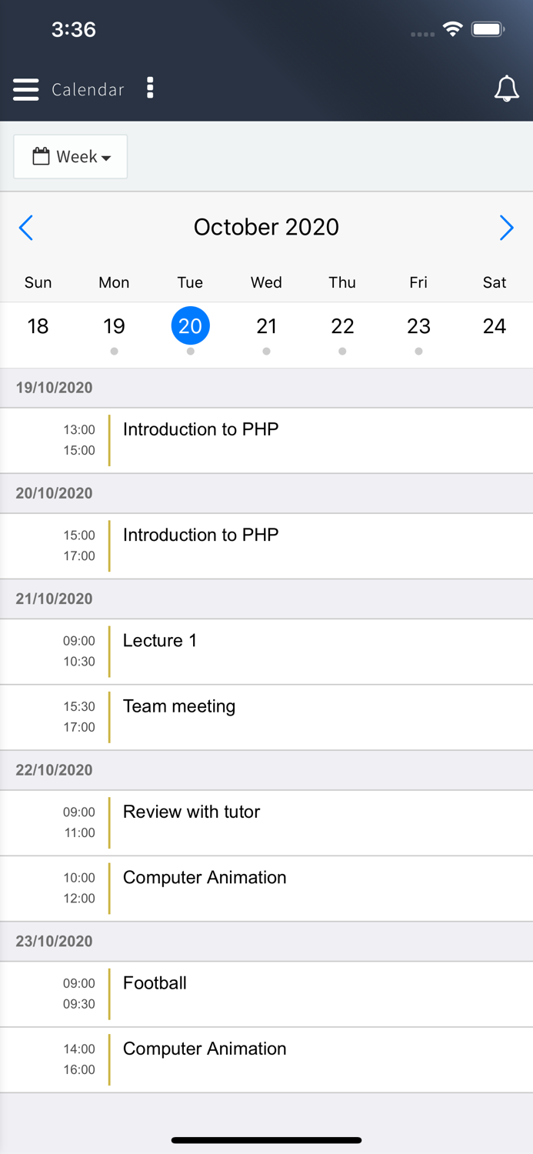Select Thursday 22 in the week strip
The width and height of the screenshot is (533, 1154).
342,326
